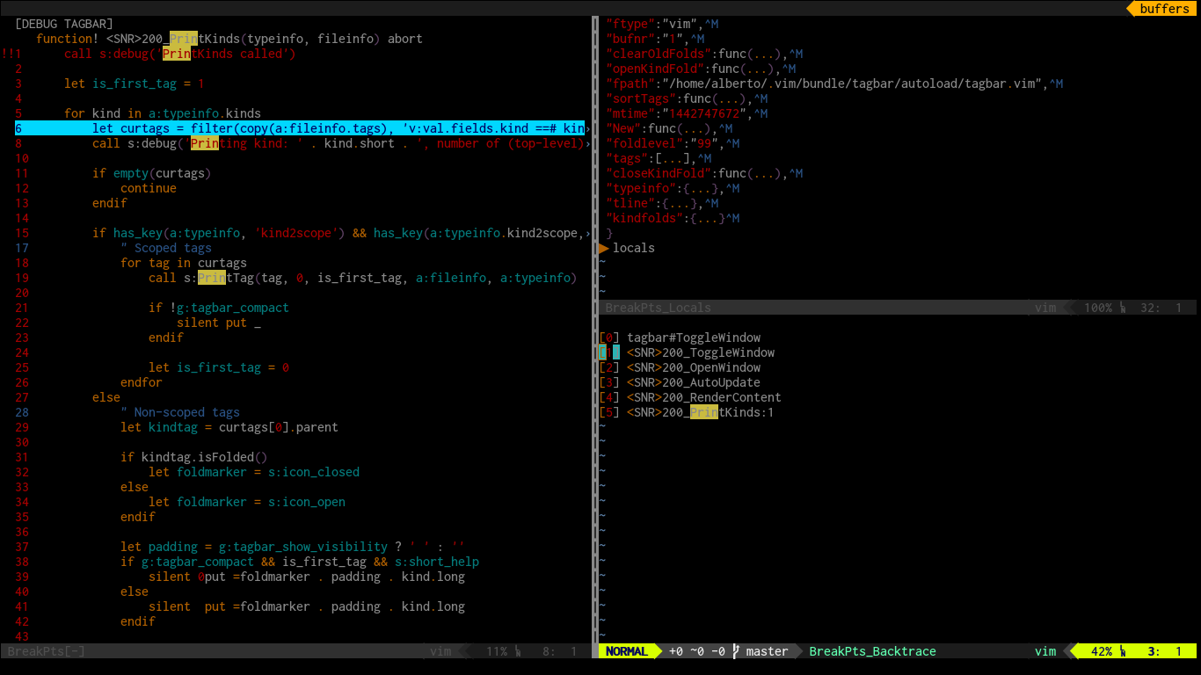The image size is (1201, 675).
Task: Expand the "tline":{...} dictionary entry
Action: tap(662, 203)
